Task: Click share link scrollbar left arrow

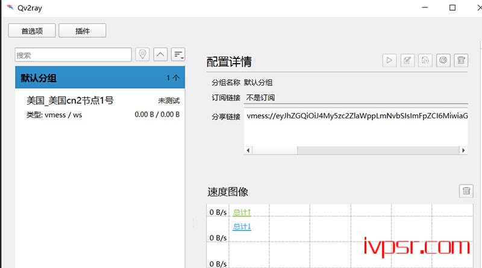Action: [x=248, y=150]
